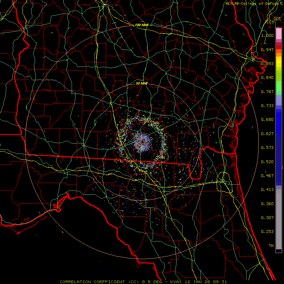Click the 0.947 legend value

click(x=267, y=50)
